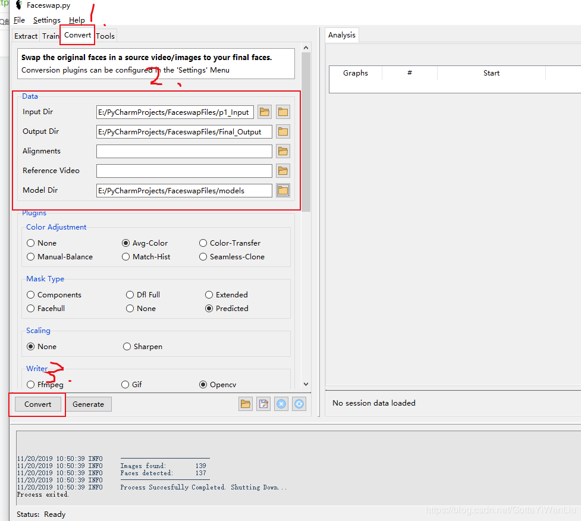
Task: Switch to the Extract tab
Action: coord(26,36)
